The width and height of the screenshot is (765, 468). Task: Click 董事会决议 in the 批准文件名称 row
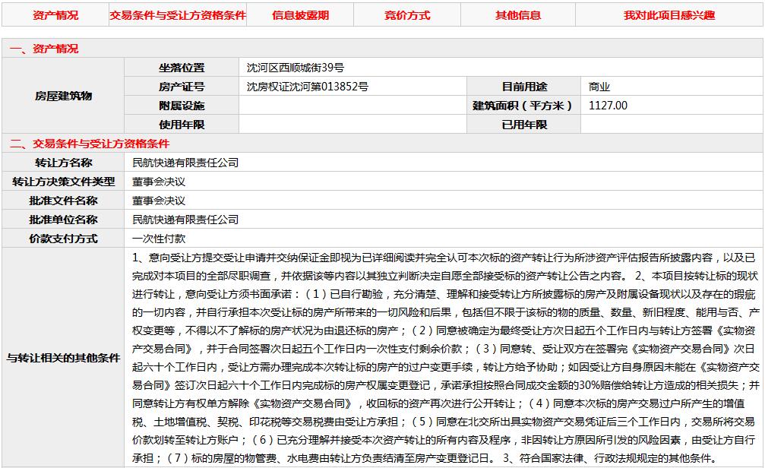pos(159,201)
